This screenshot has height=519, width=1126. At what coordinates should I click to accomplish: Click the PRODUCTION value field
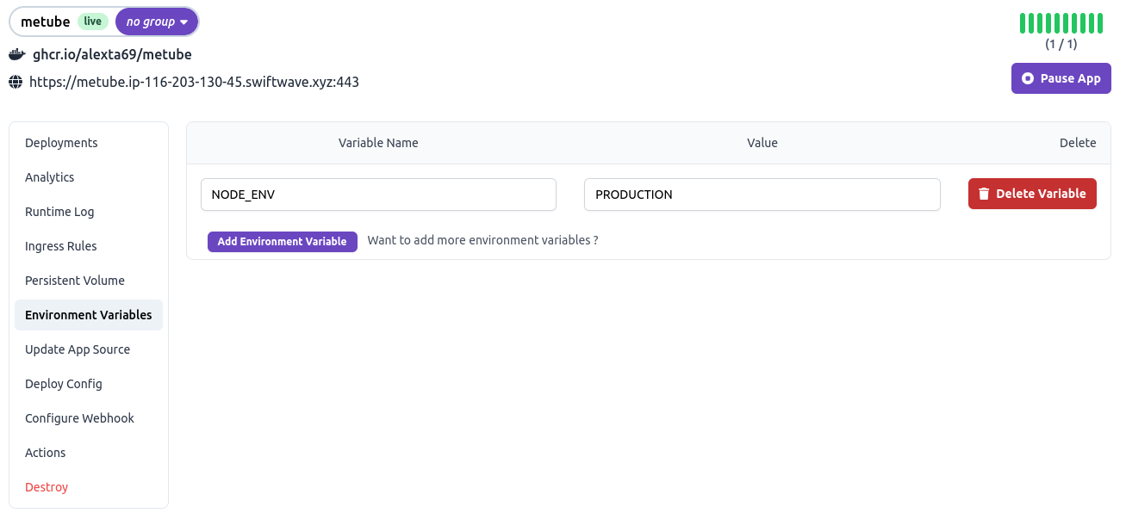click(762, 195)
